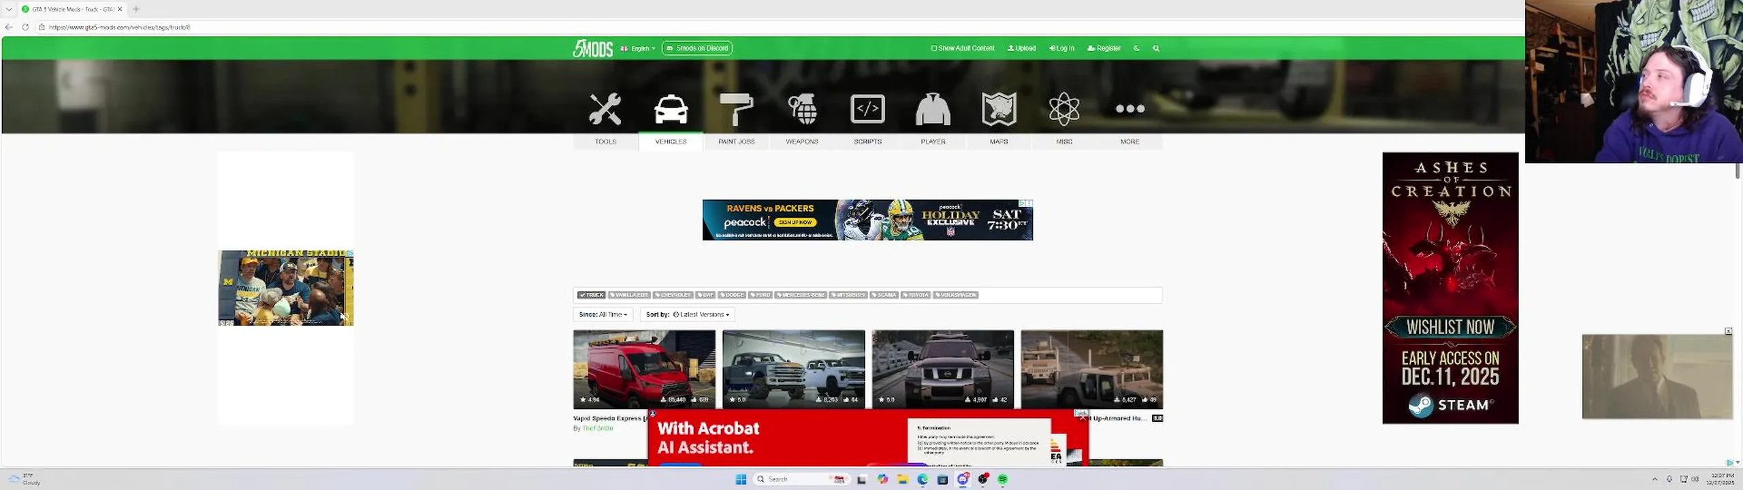
Task: Expand the English language dropdown
Action: click(638, 48)
